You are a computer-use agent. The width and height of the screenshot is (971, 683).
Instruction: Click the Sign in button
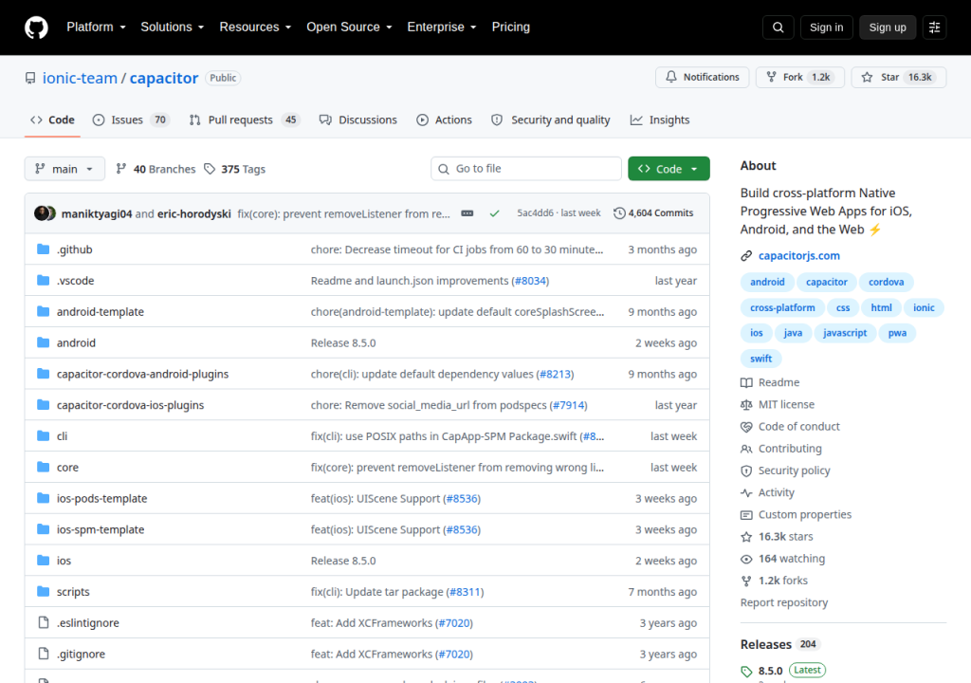(826, 28)
